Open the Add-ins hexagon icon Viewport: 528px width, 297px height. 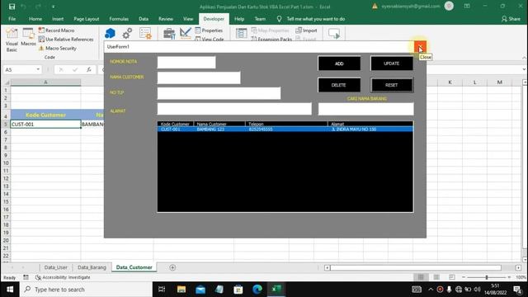(x=110, y=33)
